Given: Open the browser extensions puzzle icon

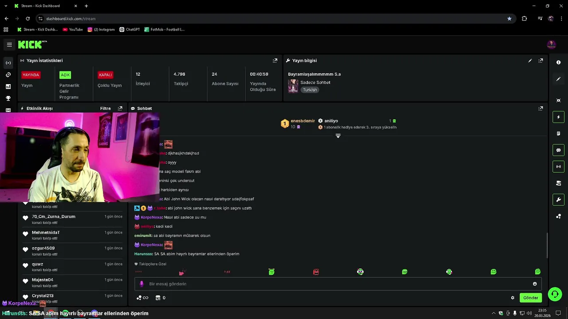Looking at the screenshot, I should (524, 19).
